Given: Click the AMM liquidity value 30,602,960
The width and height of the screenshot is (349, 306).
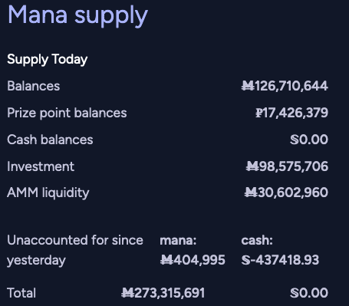Looking at the screenshot, I should click(x=286, y=192).
